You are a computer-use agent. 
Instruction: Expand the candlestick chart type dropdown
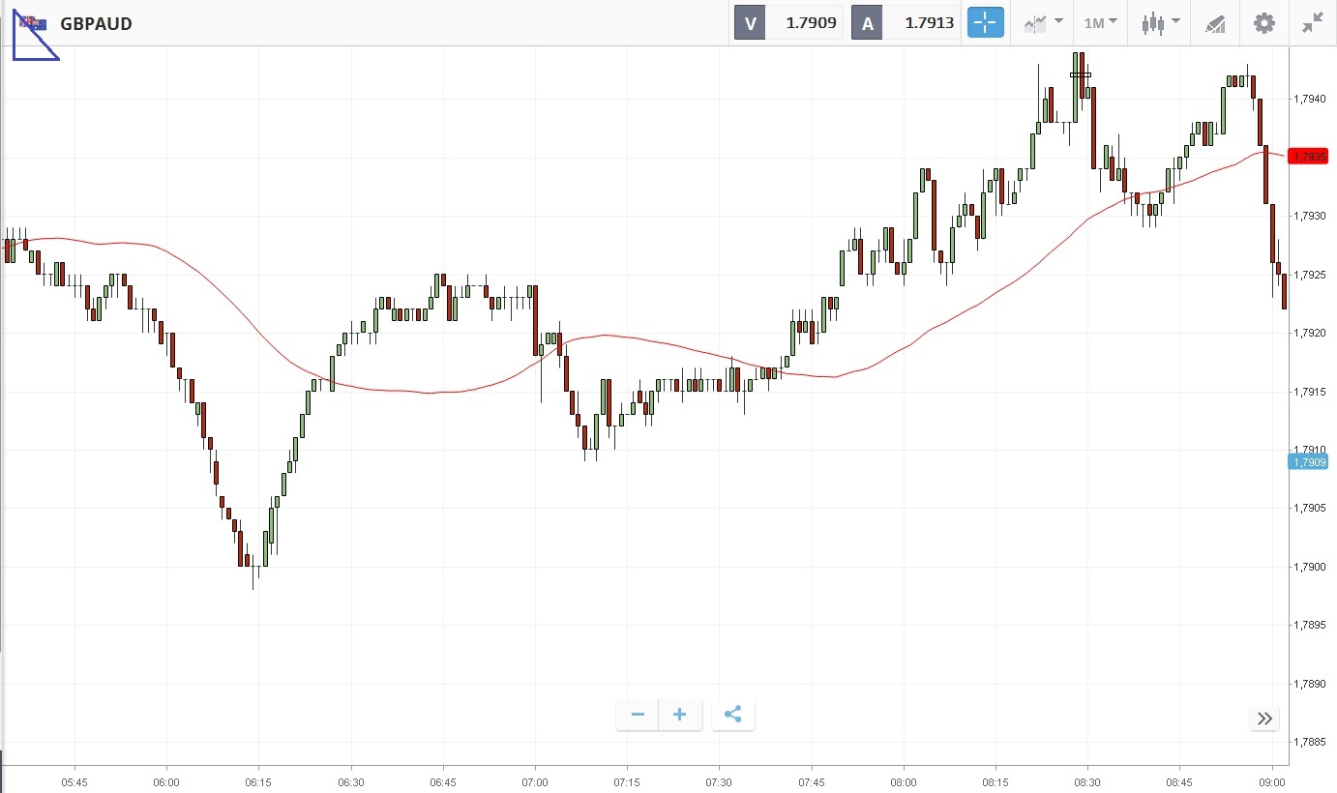1160,23
